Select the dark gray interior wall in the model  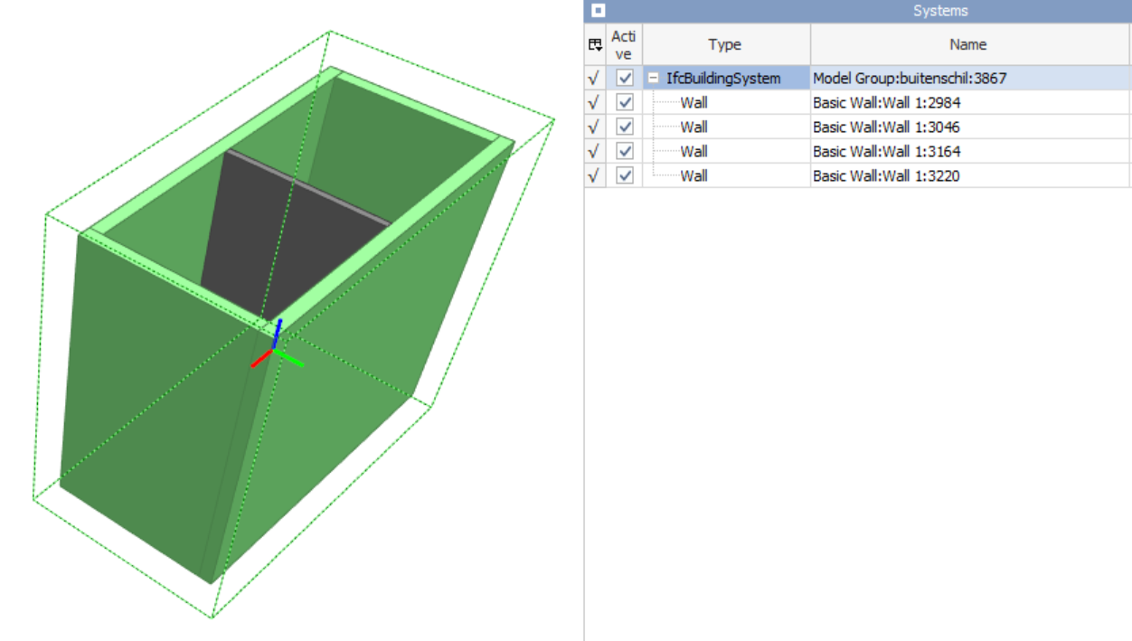(271, 244)
